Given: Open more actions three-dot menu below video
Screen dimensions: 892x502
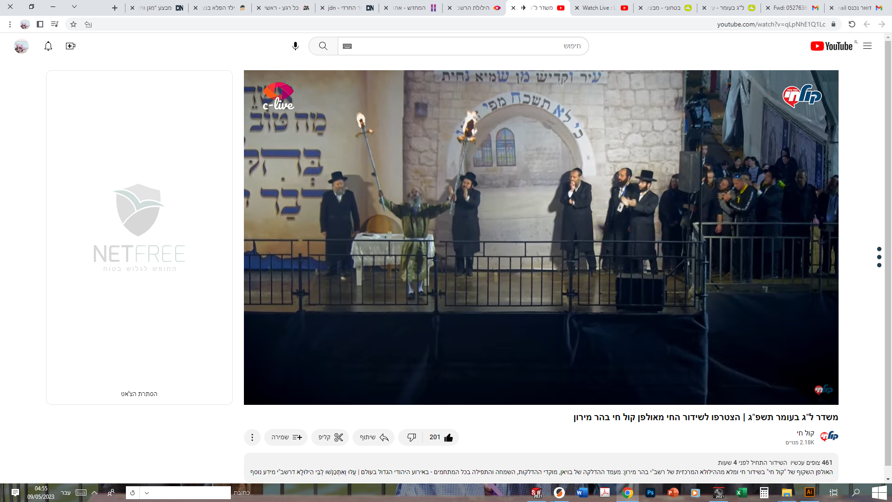Looking at the screenshot, I should (252, 437).
